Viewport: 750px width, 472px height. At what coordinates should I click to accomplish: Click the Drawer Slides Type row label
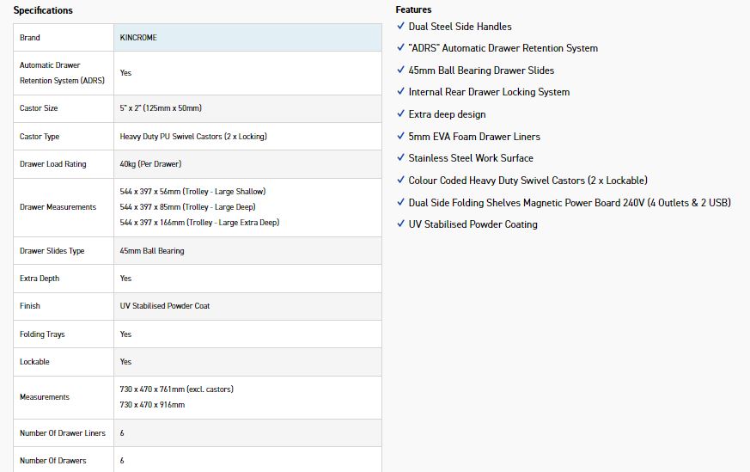(52, 251)
